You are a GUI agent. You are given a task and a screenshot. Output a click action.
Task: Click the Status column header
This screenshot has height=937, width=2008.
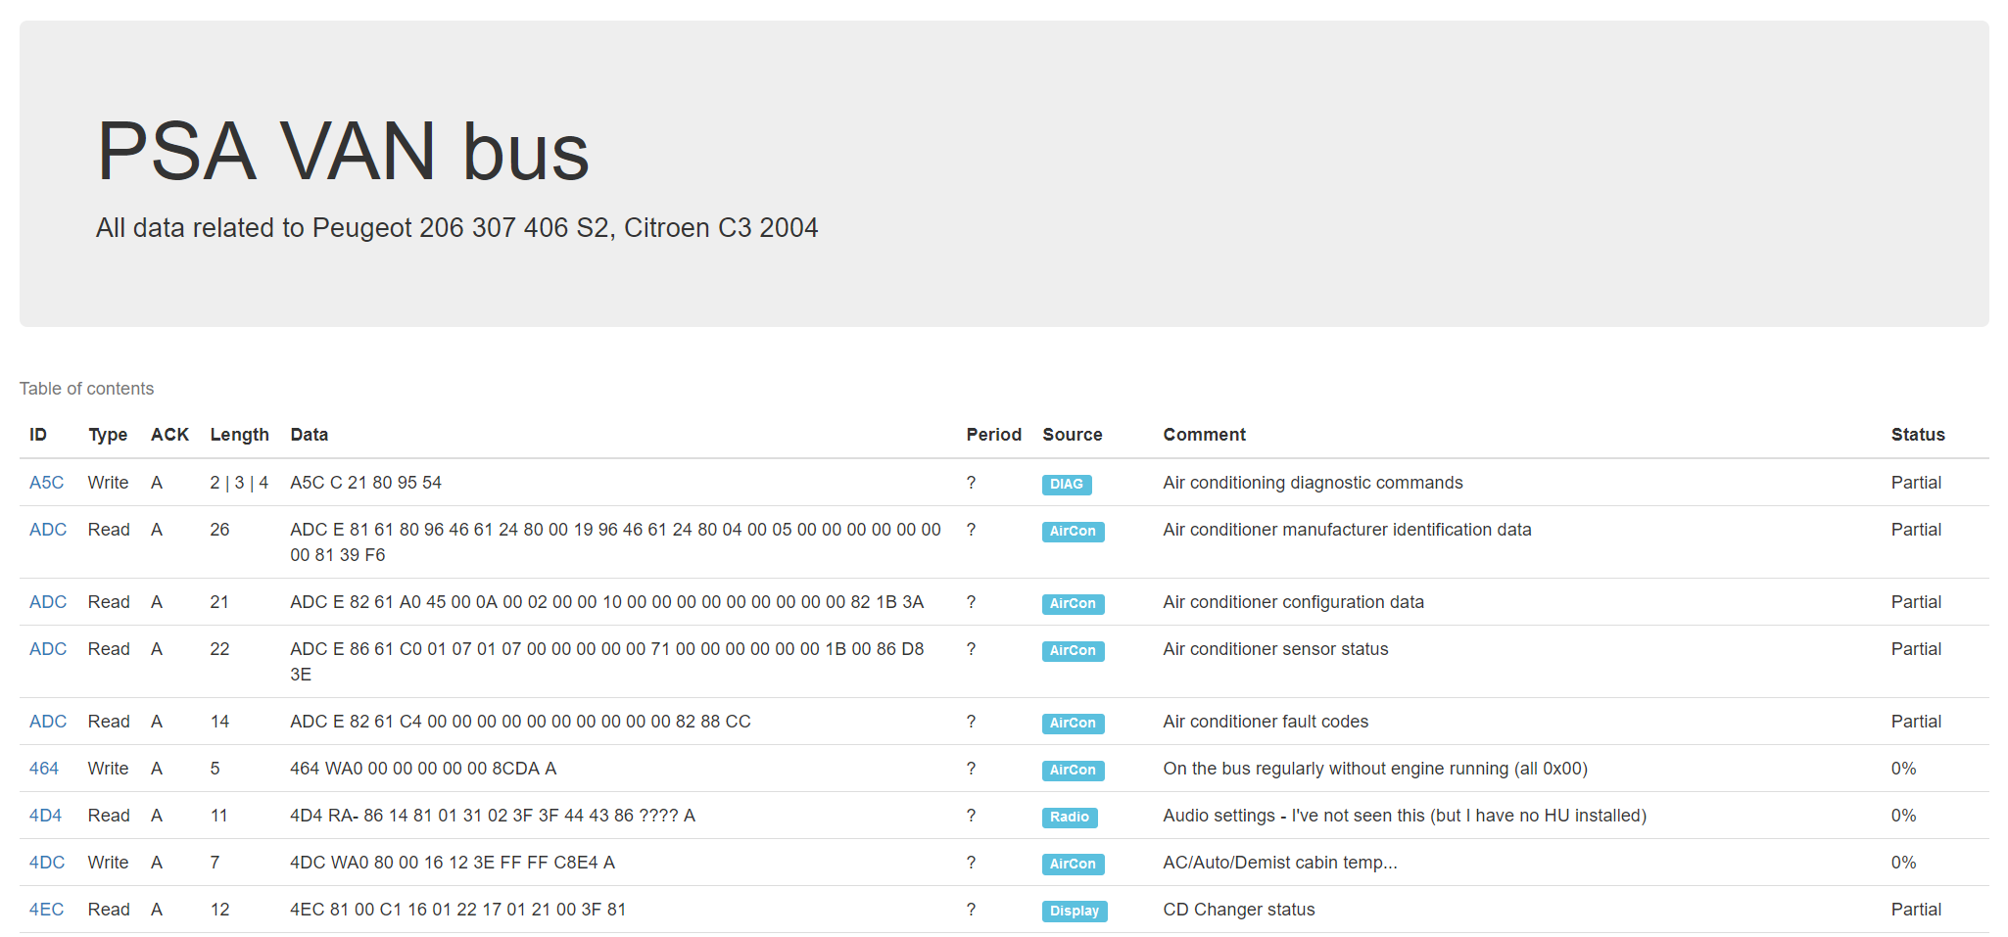(1918, 435)
